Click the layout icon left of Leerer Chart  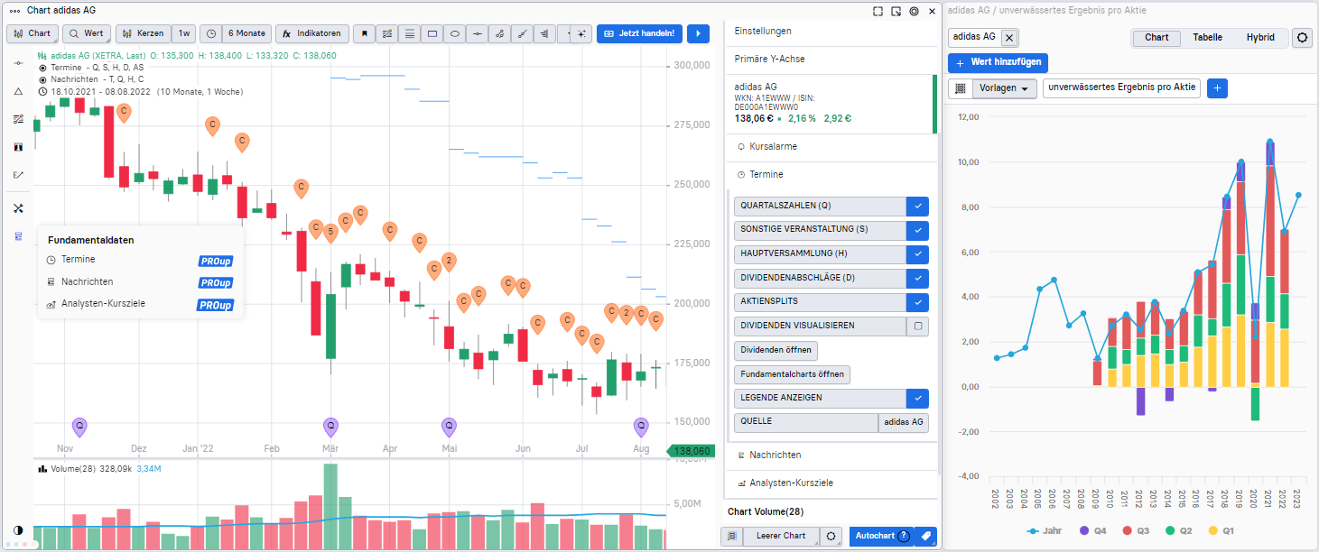pos(732,536)
